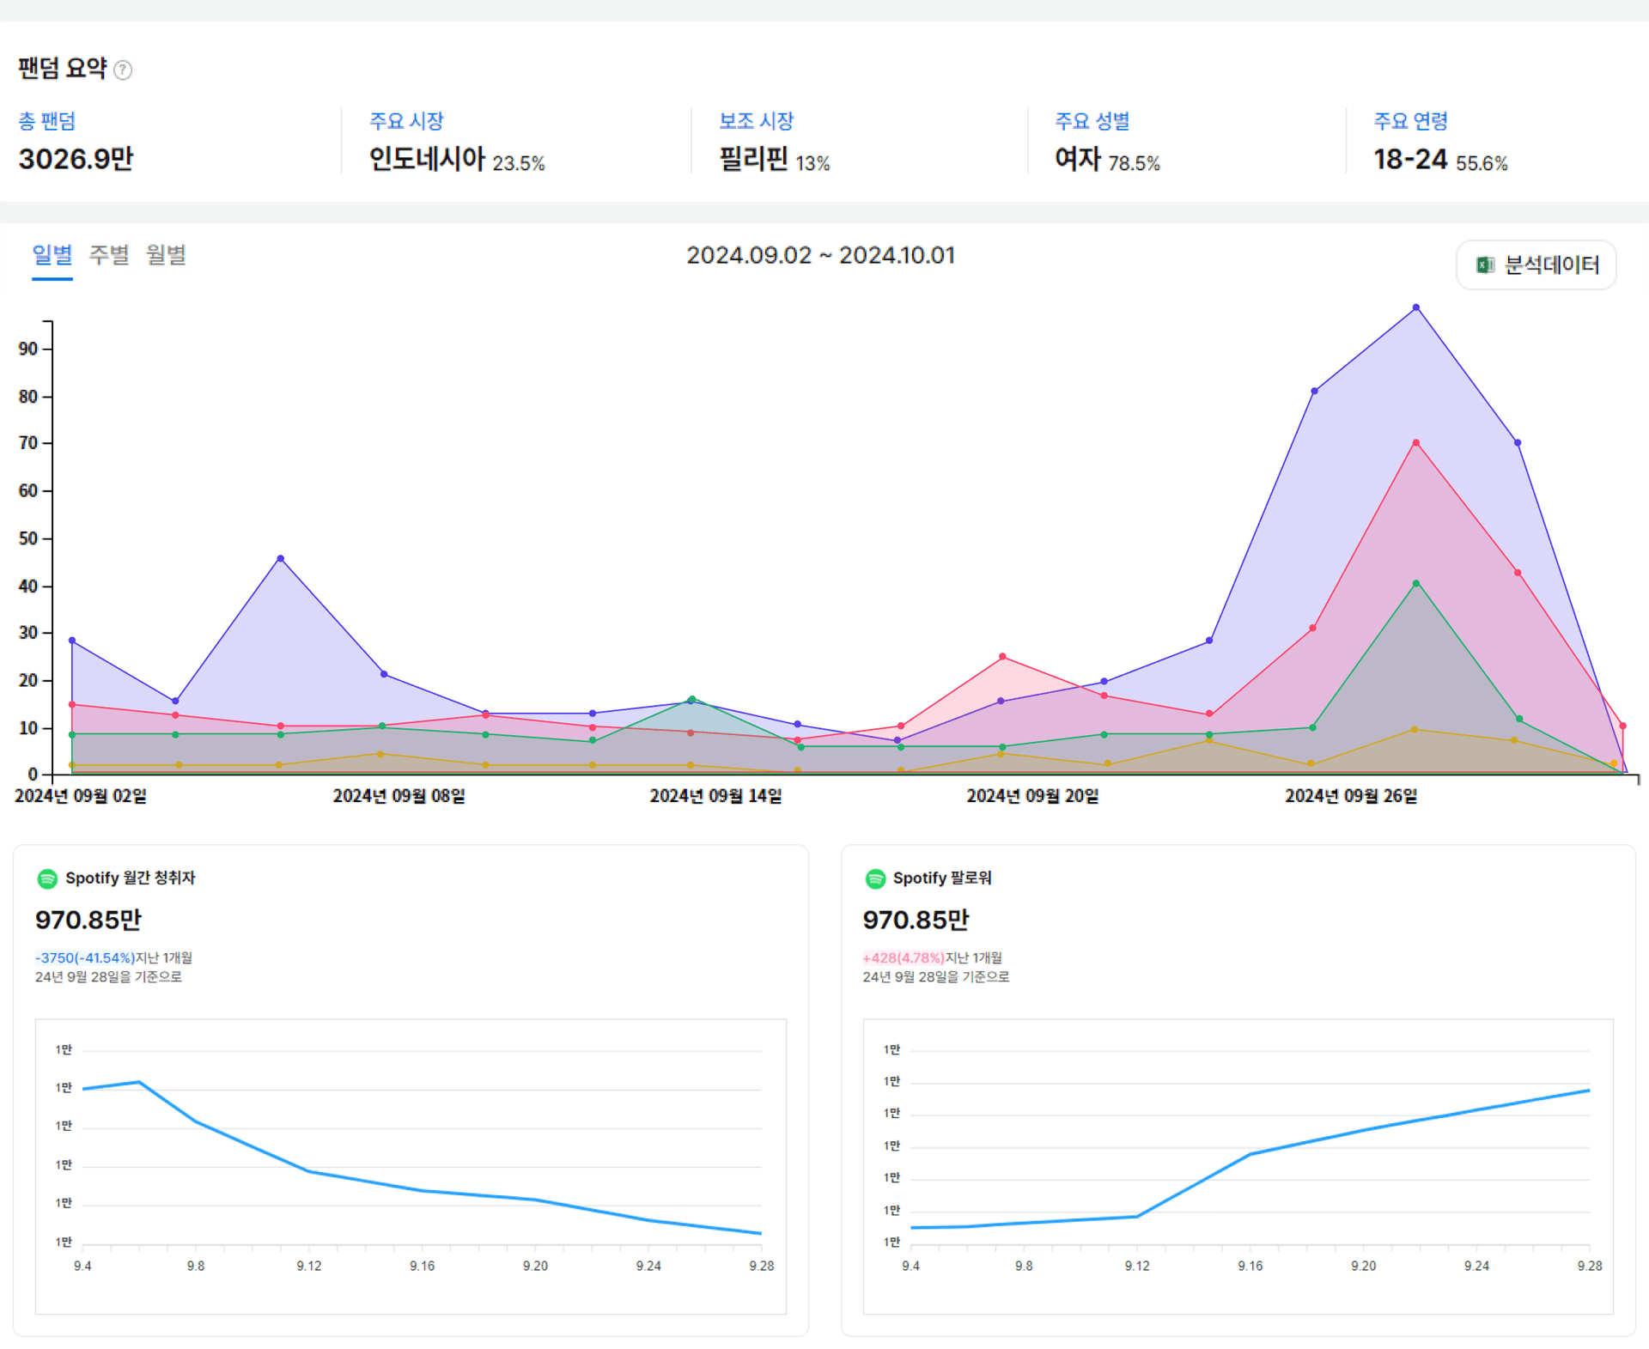The width and height of the screenshot is (1649, 1349).
Task: Click Spotify logo in 월간 청취자 card
Action: [x=47, y=878]
